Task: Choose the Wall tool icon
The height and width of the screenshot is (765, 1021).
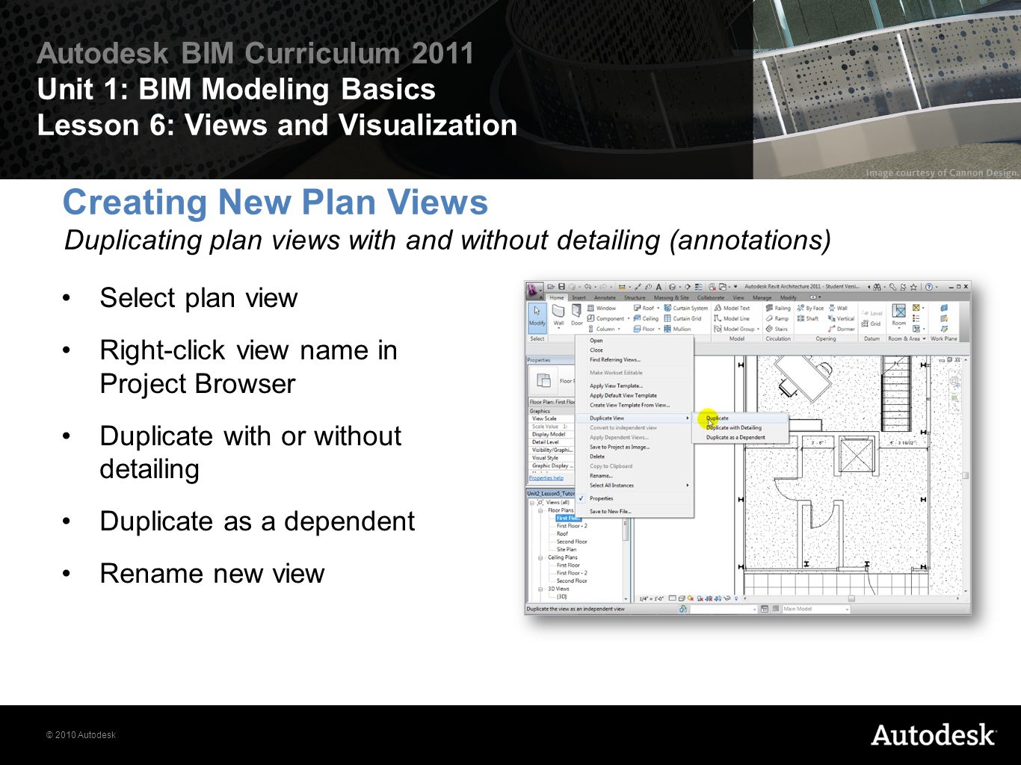Action: tap(558, 315)
